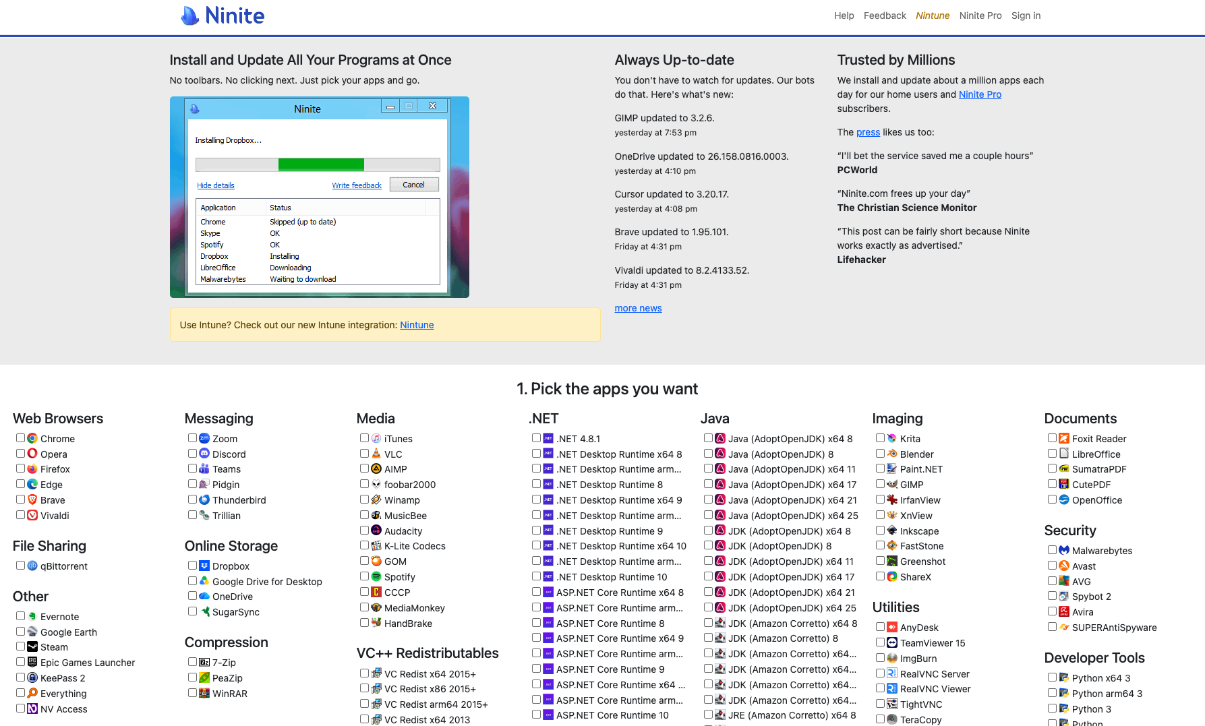Click the Python x64 3 icon
This screenshot has width=1205, height=726.
[1064, 677]
